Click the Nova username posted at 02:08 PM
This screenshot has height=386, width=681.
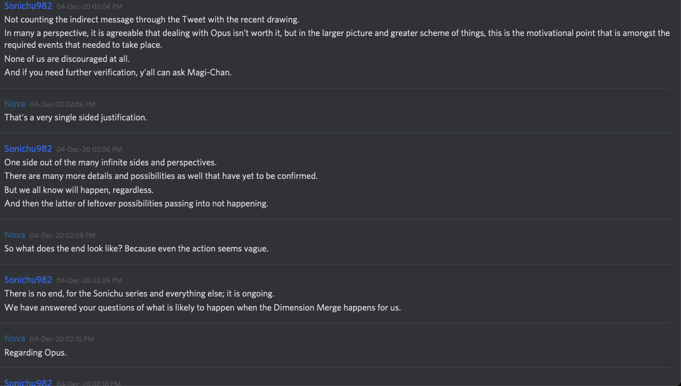pos(15,235)
